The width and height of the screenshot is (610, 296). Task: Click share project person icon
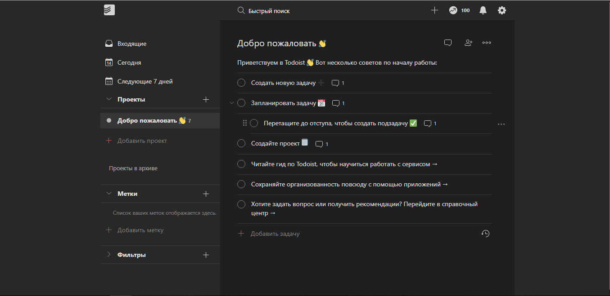[x=468, y=43]
